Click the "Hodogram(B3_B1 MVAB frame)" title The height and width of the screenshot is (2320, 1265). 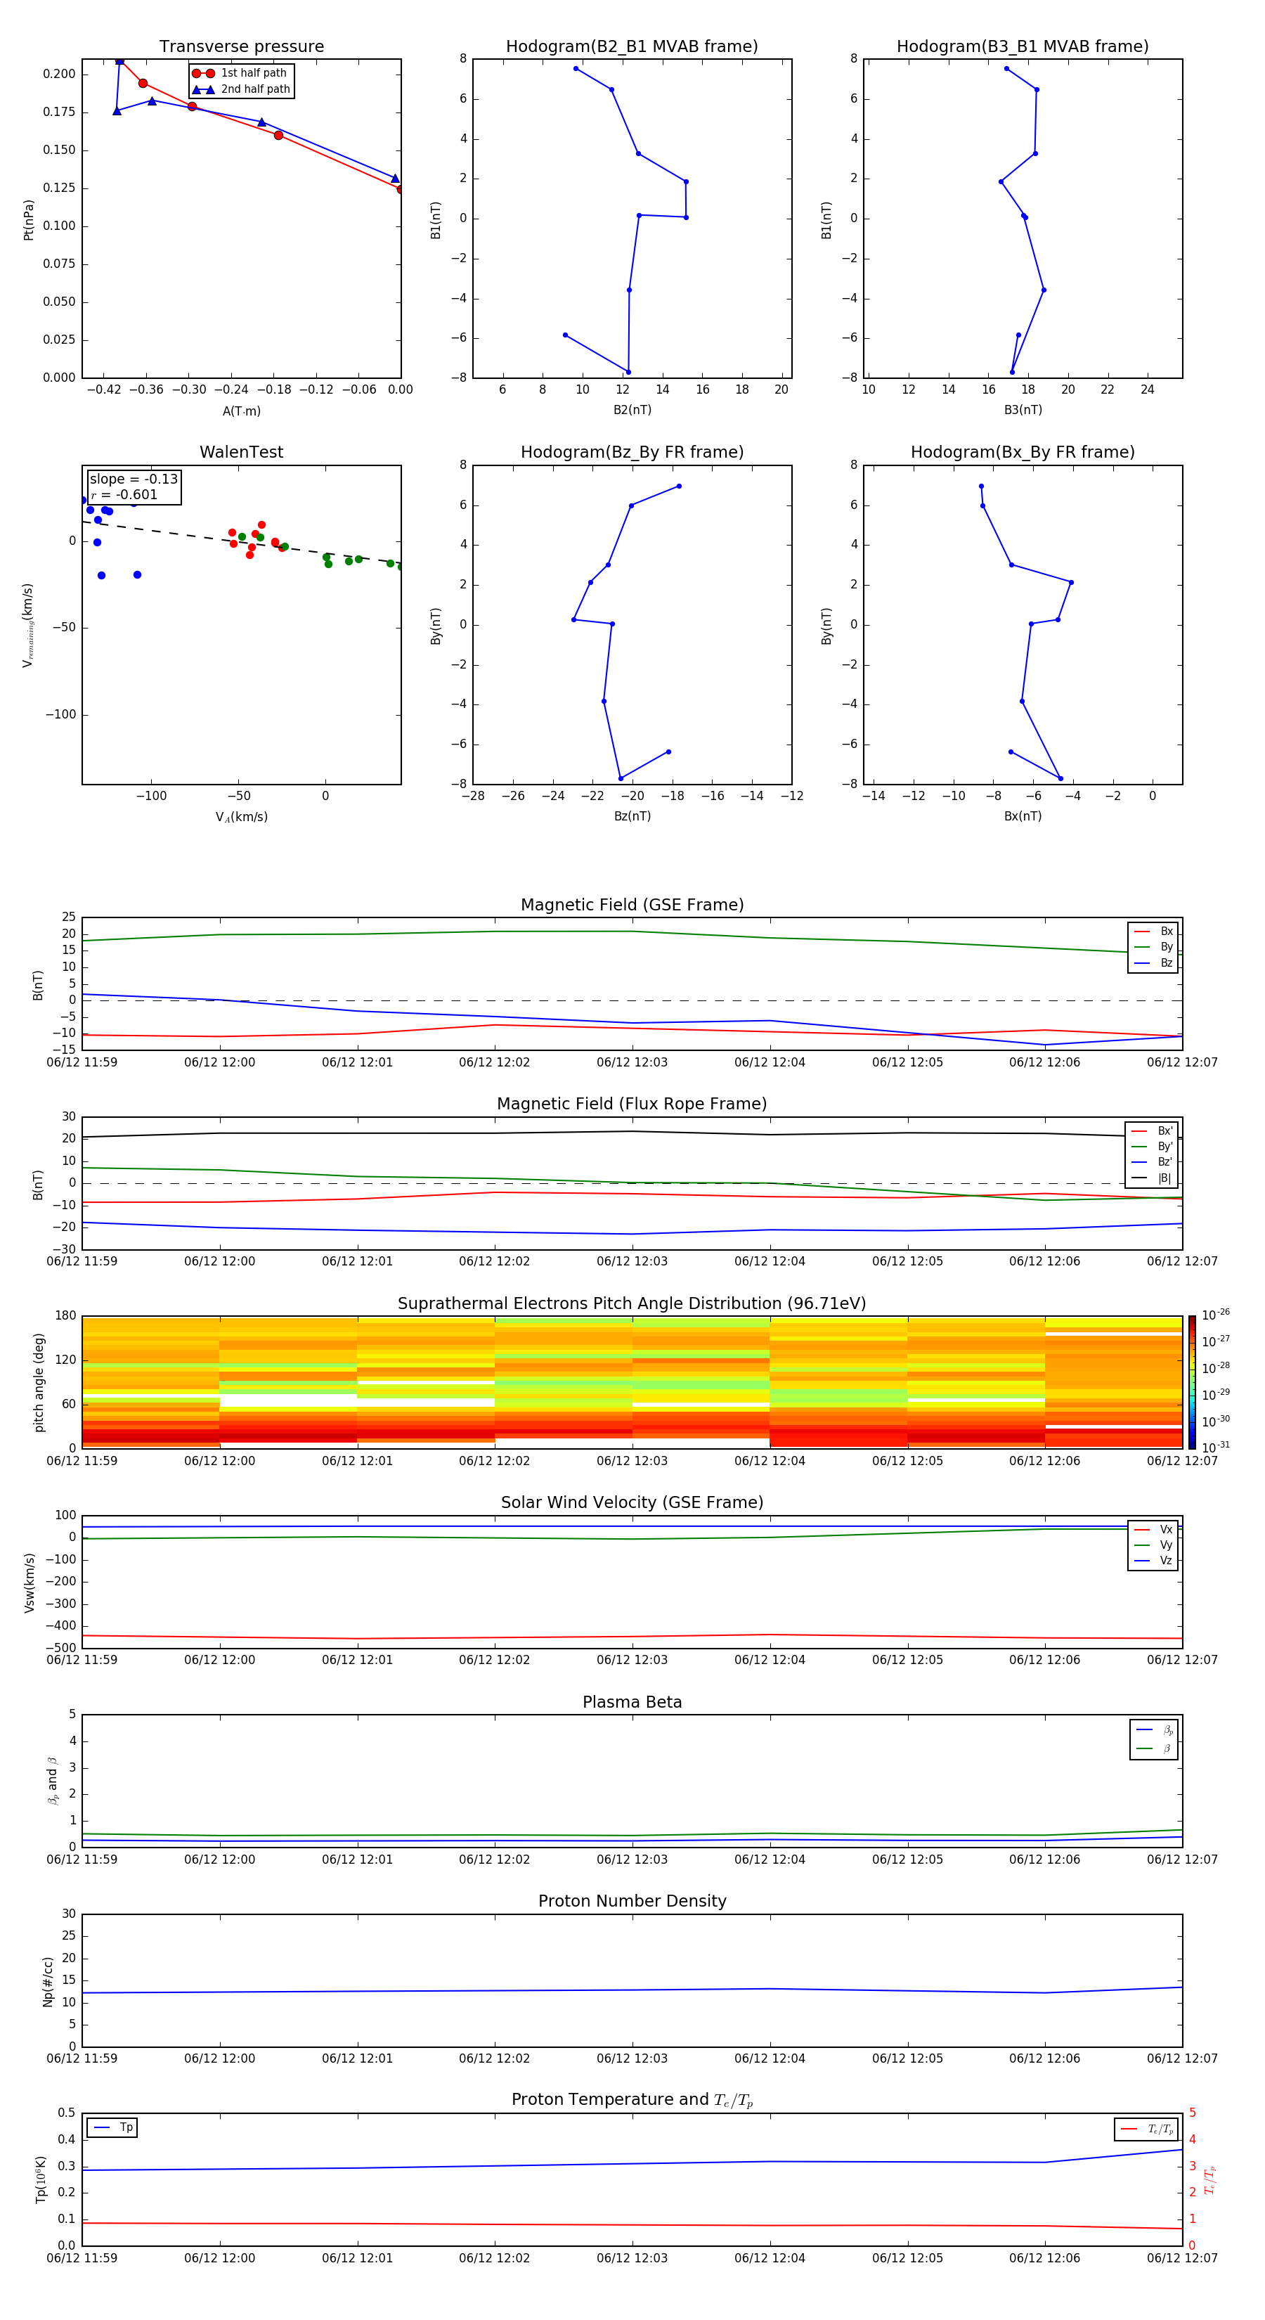click(x=1023, y=46)
